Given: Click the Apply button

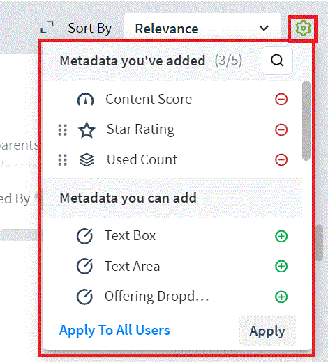Looking at the screenshot, I should pyautogui.click(x=267, y=331).
